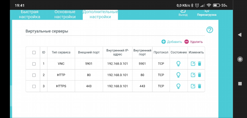
Task: Switch to Быстрая настройка tab
Action: point(30,14)
